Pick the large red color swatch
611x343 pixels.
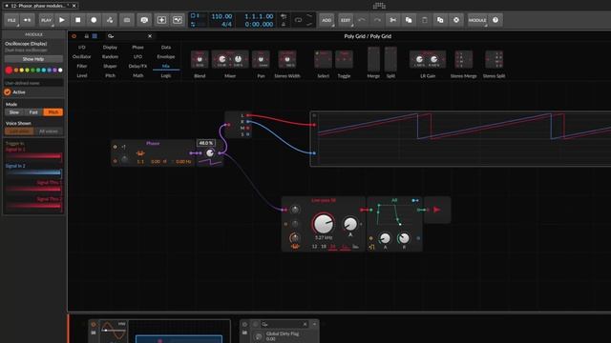[9, 70]
